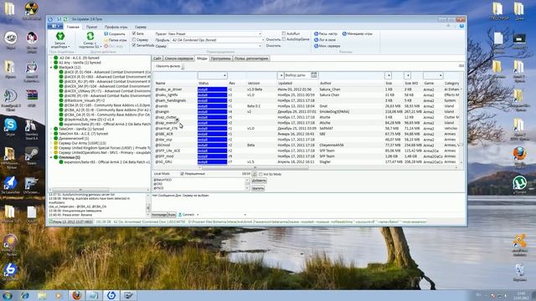
Task: Open Firefox from the Windows taskbar
Action: pos(76,295)
